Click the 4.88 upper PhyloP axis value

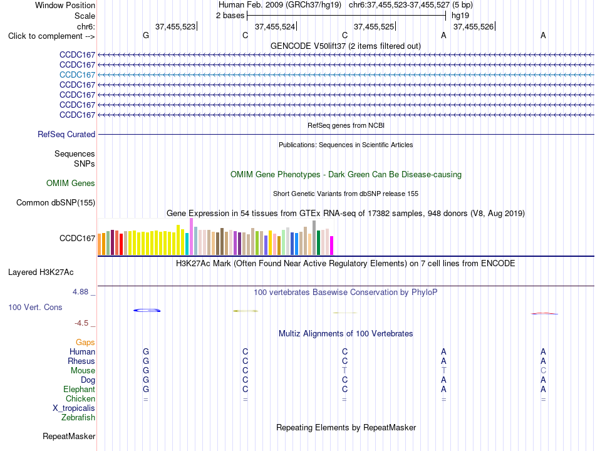pos(80,292)
